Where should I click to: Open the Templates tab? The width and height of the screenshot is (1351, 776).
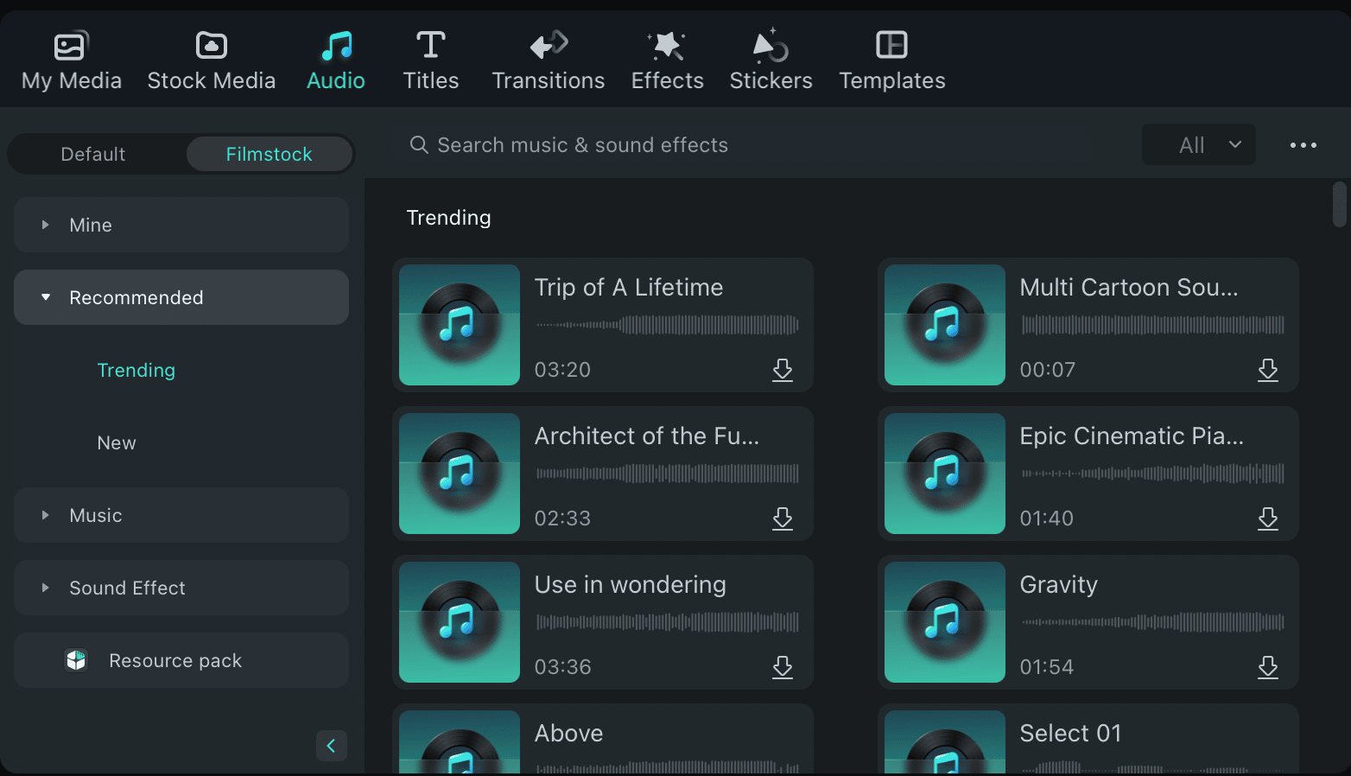891,61
